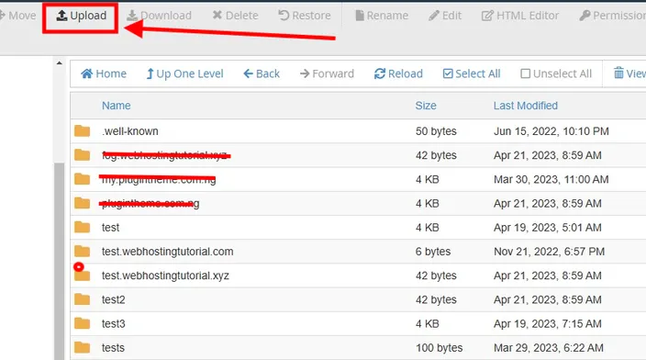Click folder icon dated Mar 30, 2023
The image size is (646, 360).
click(82, 179)
